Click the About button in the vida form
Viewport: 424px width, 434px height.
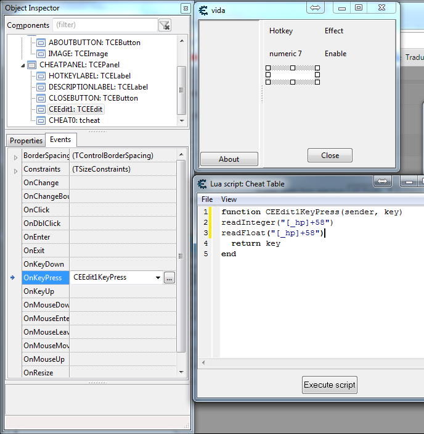tap(229, 159)
